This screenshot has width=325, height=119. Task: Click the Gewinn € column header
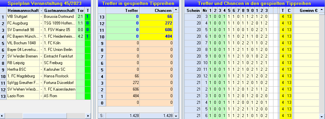pyautogui.click(x=307, y=10)
